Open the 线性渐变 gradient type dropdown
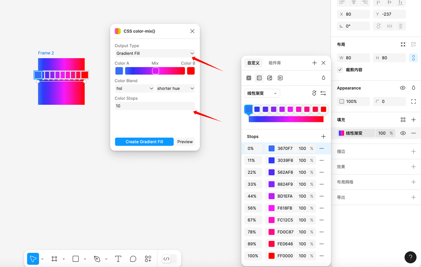Image resolution: width=421 pixels, height=267 pixels. tap(262, 93)
